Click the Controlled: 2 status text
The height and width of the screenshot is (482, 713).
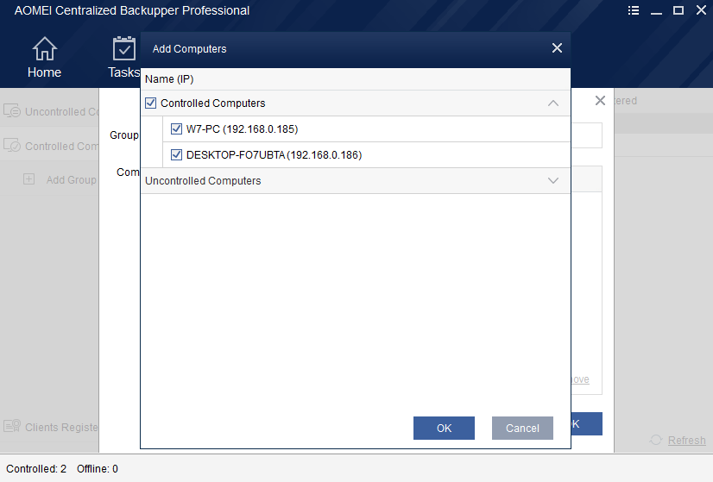(x=36, y=469)
